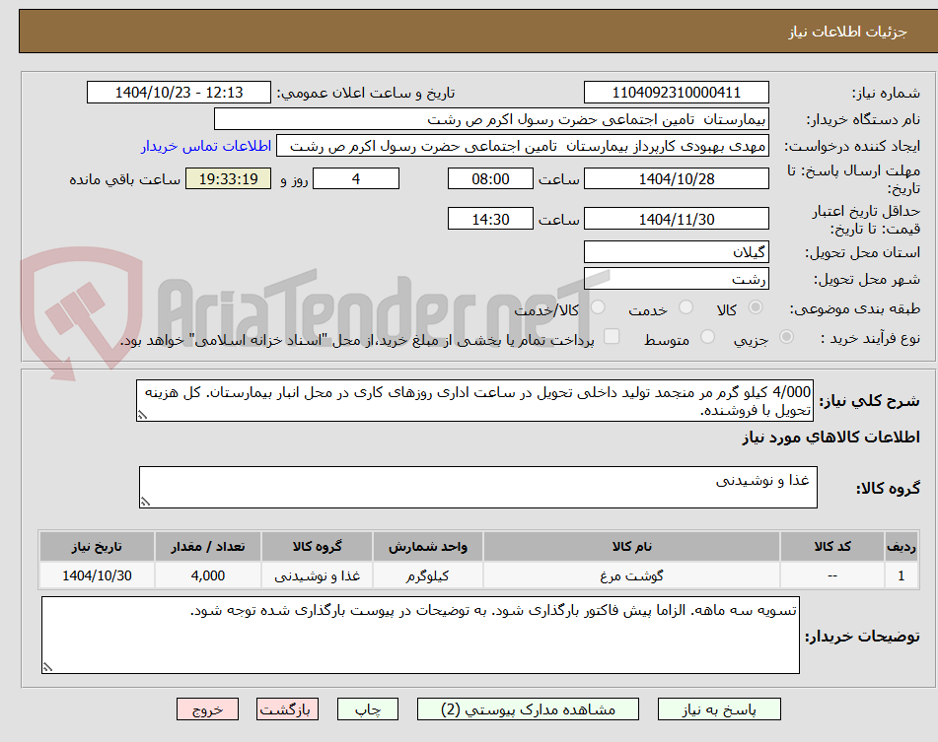Click the توضیحات خریدار text area

(x=420, y=635)
